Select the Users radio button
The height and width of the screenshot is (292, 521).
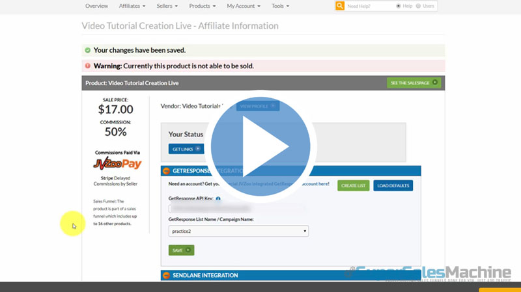point(418,6)
